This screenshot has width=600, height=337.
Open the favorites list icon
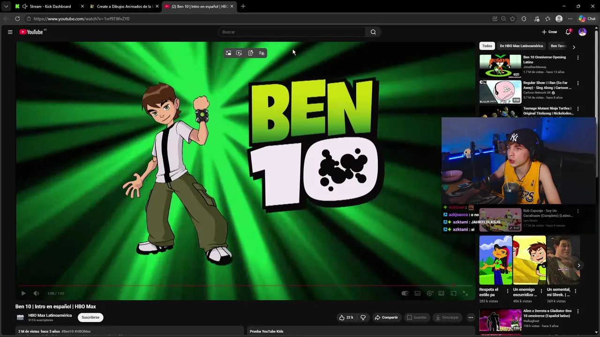[547, 19]
